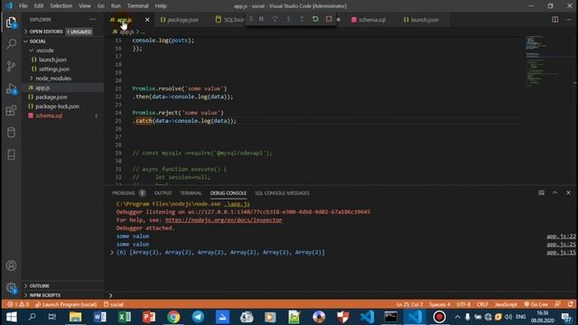Open the View menu

point(85,6)
